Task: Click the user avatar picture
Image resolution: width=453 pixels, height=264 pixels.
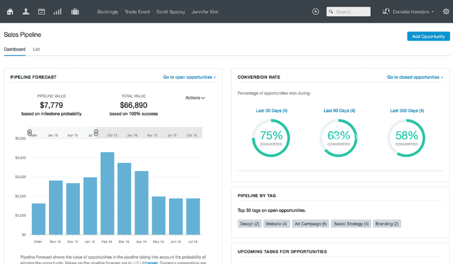Action: (386, 12)
